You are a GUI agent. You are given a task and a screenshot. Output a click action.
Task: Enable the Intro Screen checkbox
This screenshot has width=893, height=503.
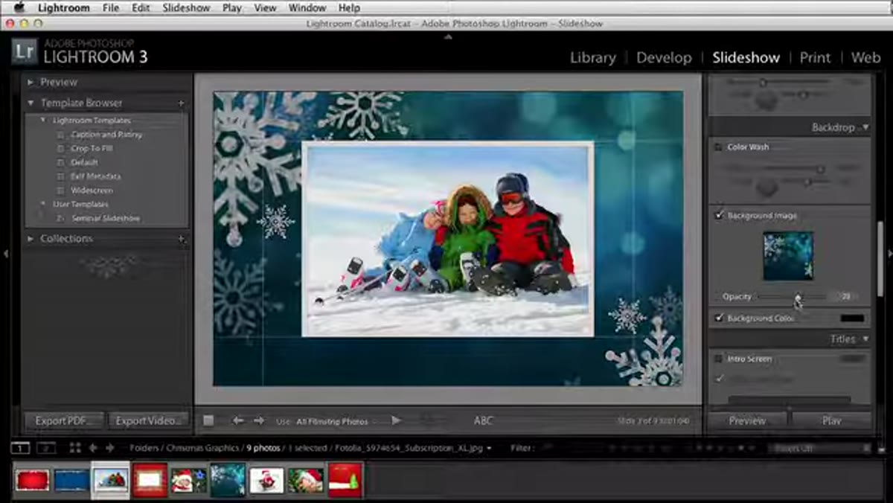click(719, 359)
